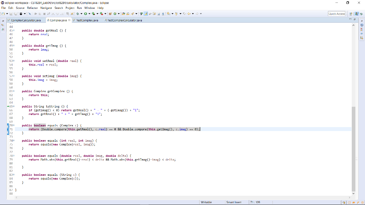
Task: Restore the right minimized view stack
Action: click(x=362, y=21)
